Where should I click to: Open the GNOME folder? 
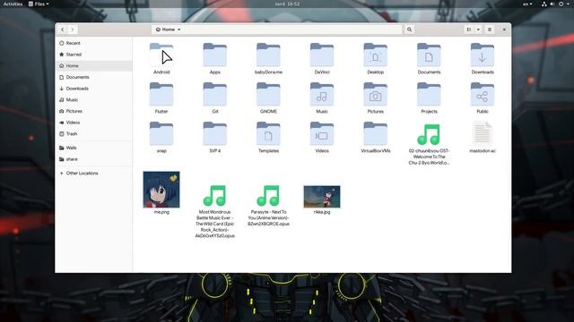(x=268, y=95)
